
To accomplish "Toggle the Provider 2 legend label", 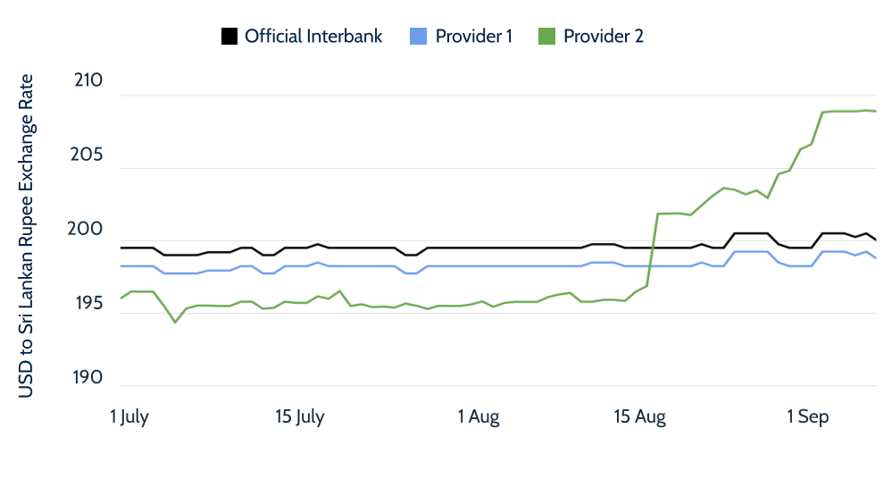I will (603, 37).
